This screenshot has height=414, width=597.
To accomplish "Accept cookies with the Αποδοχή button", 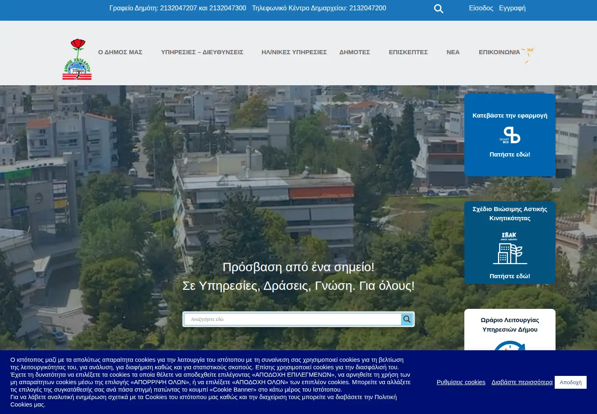I will click(570, 382).
